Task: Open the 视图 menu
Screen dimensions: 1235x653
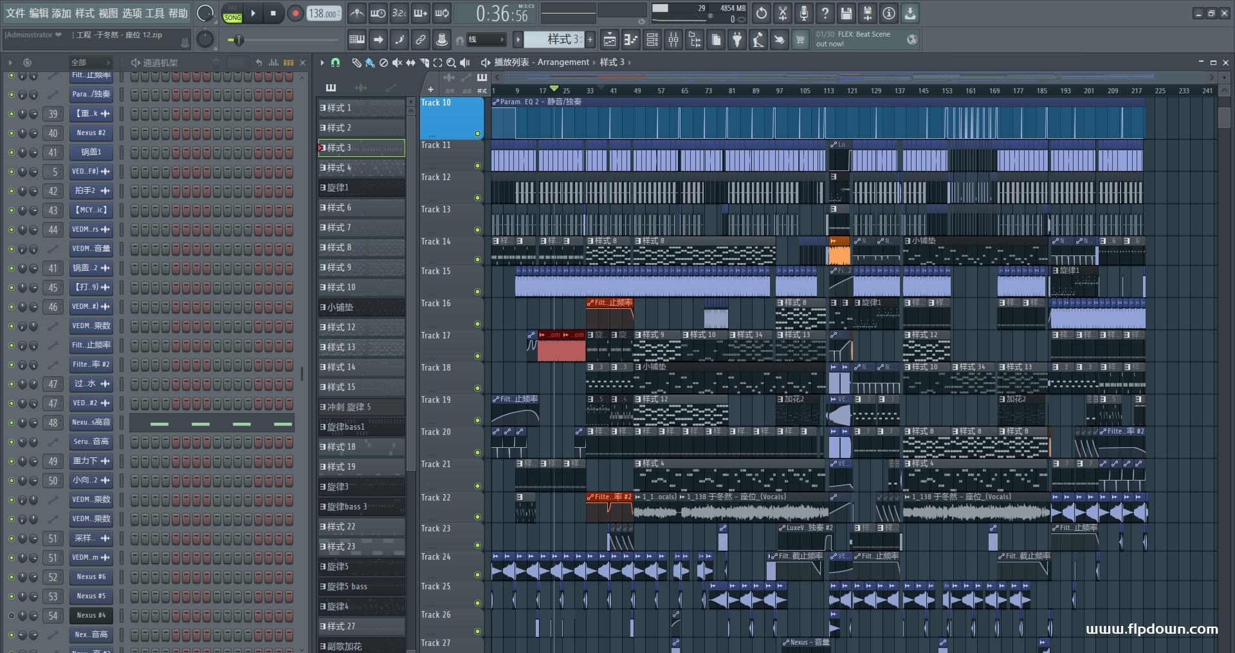Action: (x=108, y=13)
